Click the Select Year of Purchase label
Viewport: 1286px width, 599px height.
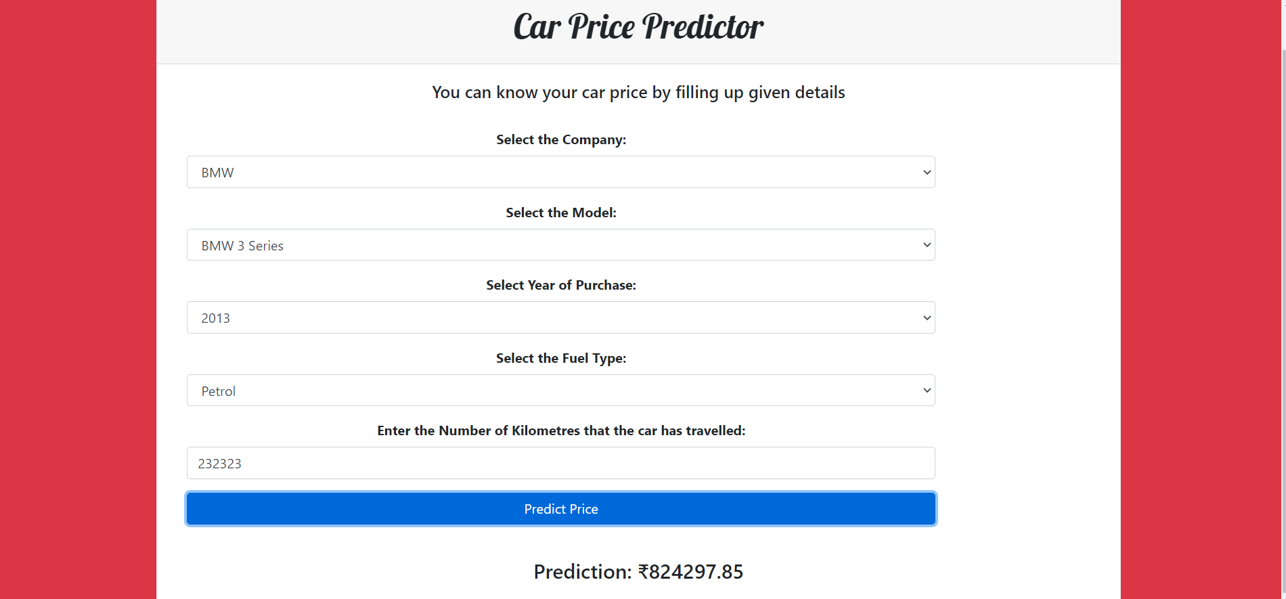point(560,285)
